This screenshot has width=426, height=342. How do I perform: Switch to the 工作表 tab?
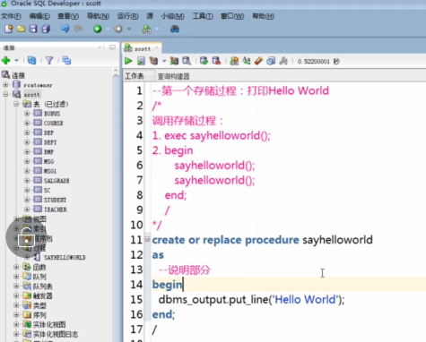point(135,76)
